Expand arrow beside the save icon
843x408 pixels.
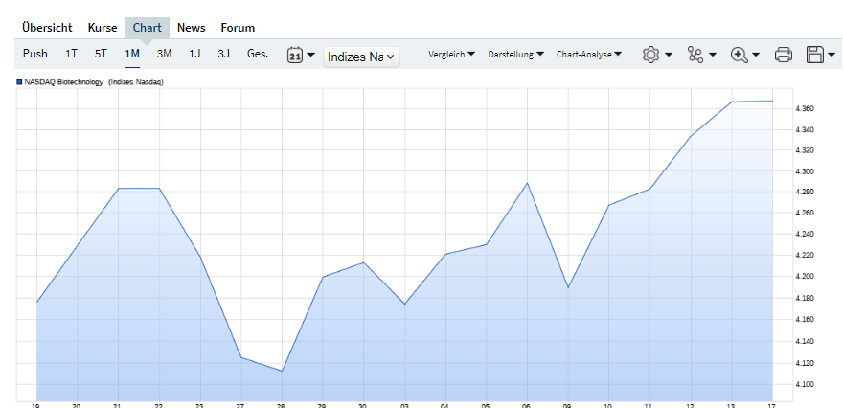pos(832,55)
